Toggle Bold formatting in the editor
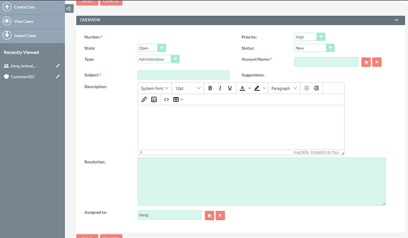408x238 pixels. point(210,88)
